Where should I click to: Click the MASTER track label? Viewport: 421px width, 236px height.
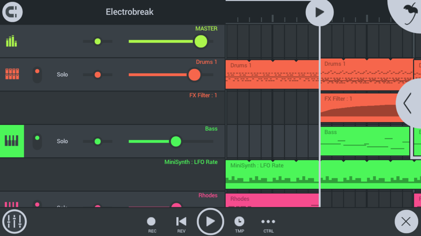point(206,29)
